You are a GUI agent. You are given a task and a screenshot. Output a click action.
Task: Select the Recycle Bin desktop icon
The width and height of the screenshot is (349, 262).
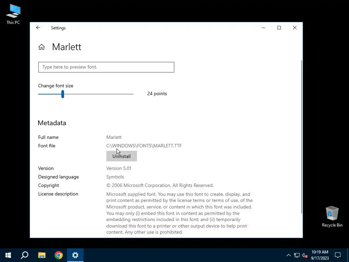click(332, 217)
